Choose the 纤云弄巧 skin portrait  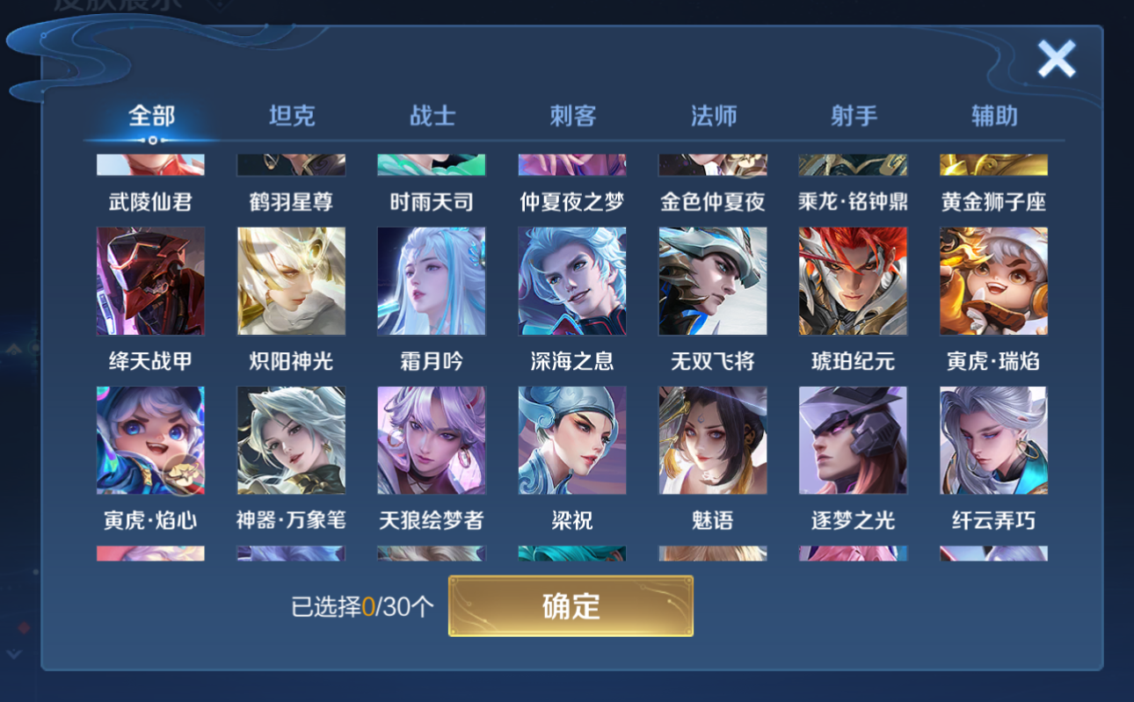pos(993,440)
